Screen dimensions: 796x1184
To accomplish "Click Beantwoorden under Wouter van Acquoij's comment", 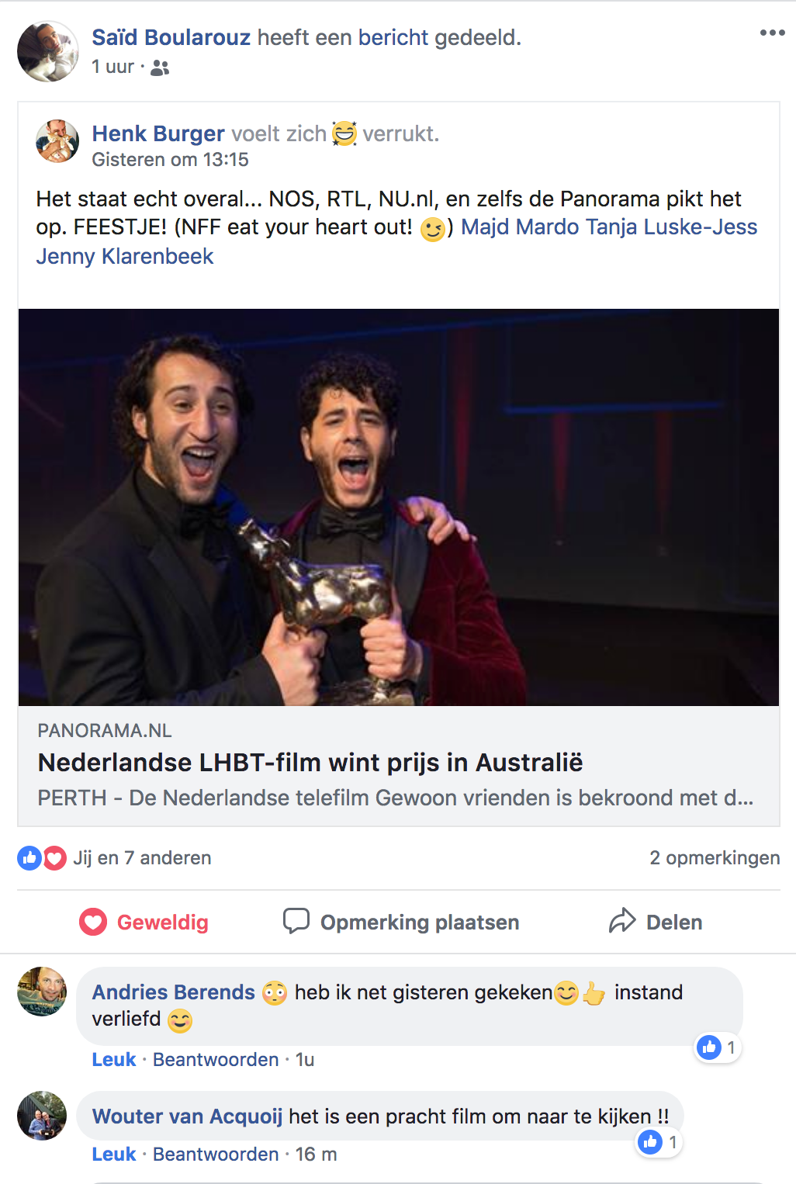I will [x=216, y=1155].
